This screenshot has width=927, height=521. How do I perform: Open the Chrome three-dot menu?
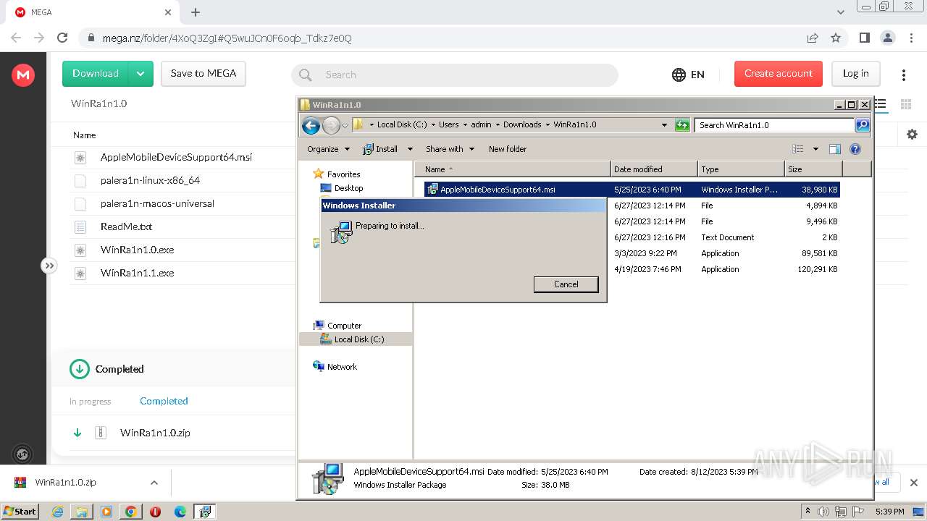[x=910, y=38]
